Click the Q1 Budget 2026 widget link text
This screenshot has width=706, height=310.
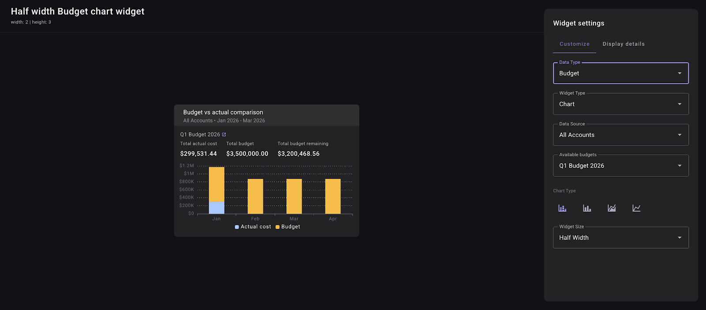click(200, 135)
